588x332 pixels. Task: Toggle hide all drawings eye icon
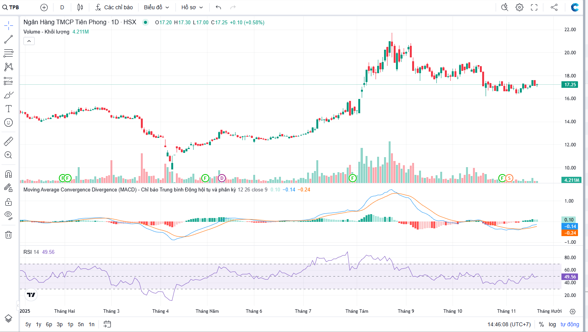(x=8, y=215)
